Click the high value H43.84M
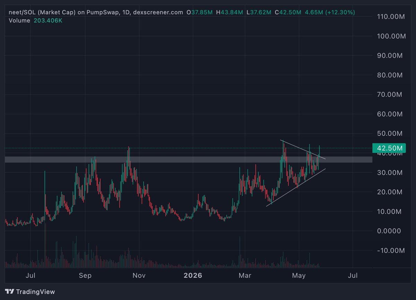This screenshot has width=416, height=300. tap(230, 12)
